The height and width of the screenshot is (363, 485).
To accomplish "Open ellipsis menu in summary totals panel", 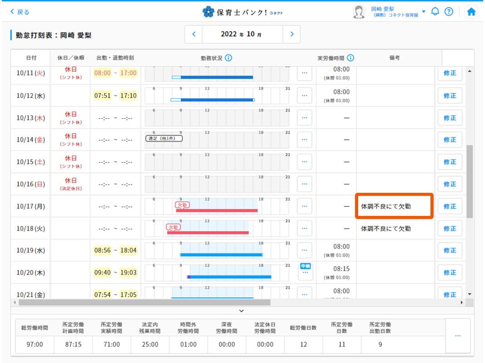I will [457, 336].
